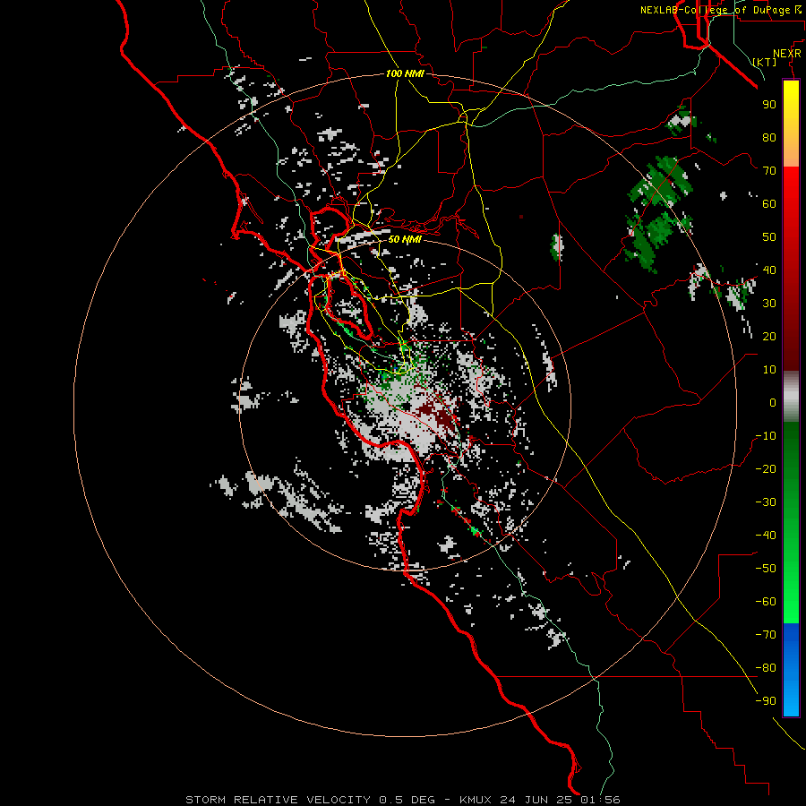Click the -10 value on velocity scale
Screen dimensions: 806x806
(766, 436)
